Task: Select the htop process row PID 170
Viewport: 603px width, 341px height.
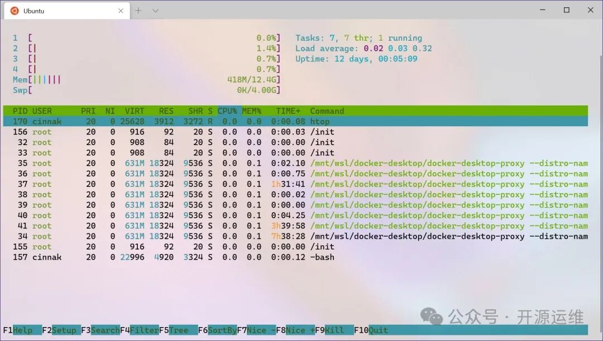Action: (295, 122)
